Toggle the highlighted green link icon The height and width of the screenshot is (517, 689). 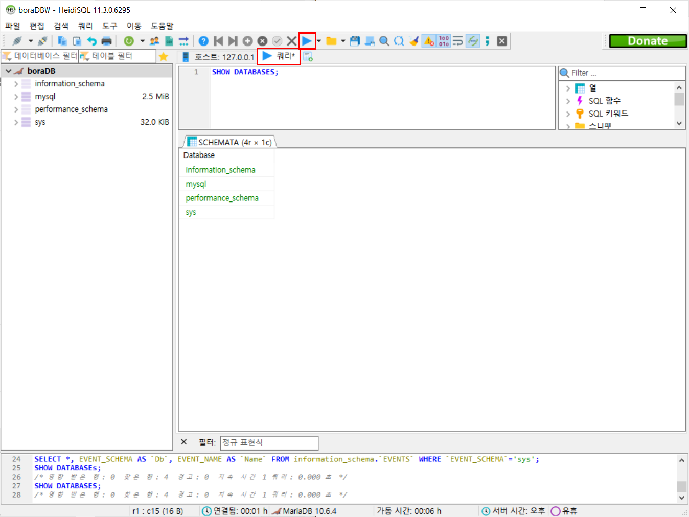[473, 41]
